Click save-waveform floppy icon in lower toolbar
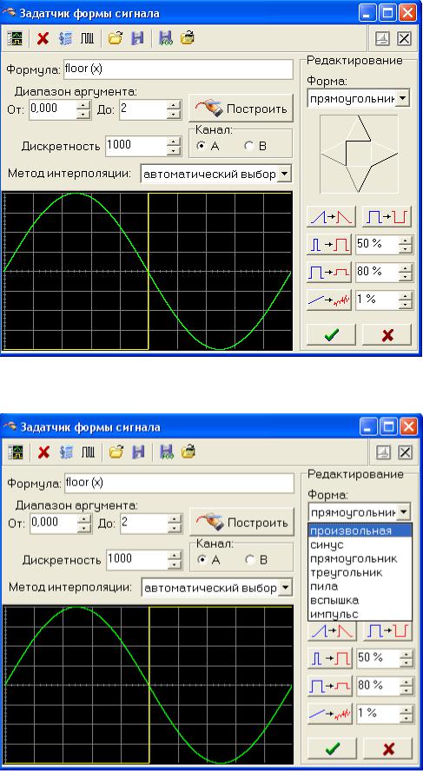 [x=166, y=452]
